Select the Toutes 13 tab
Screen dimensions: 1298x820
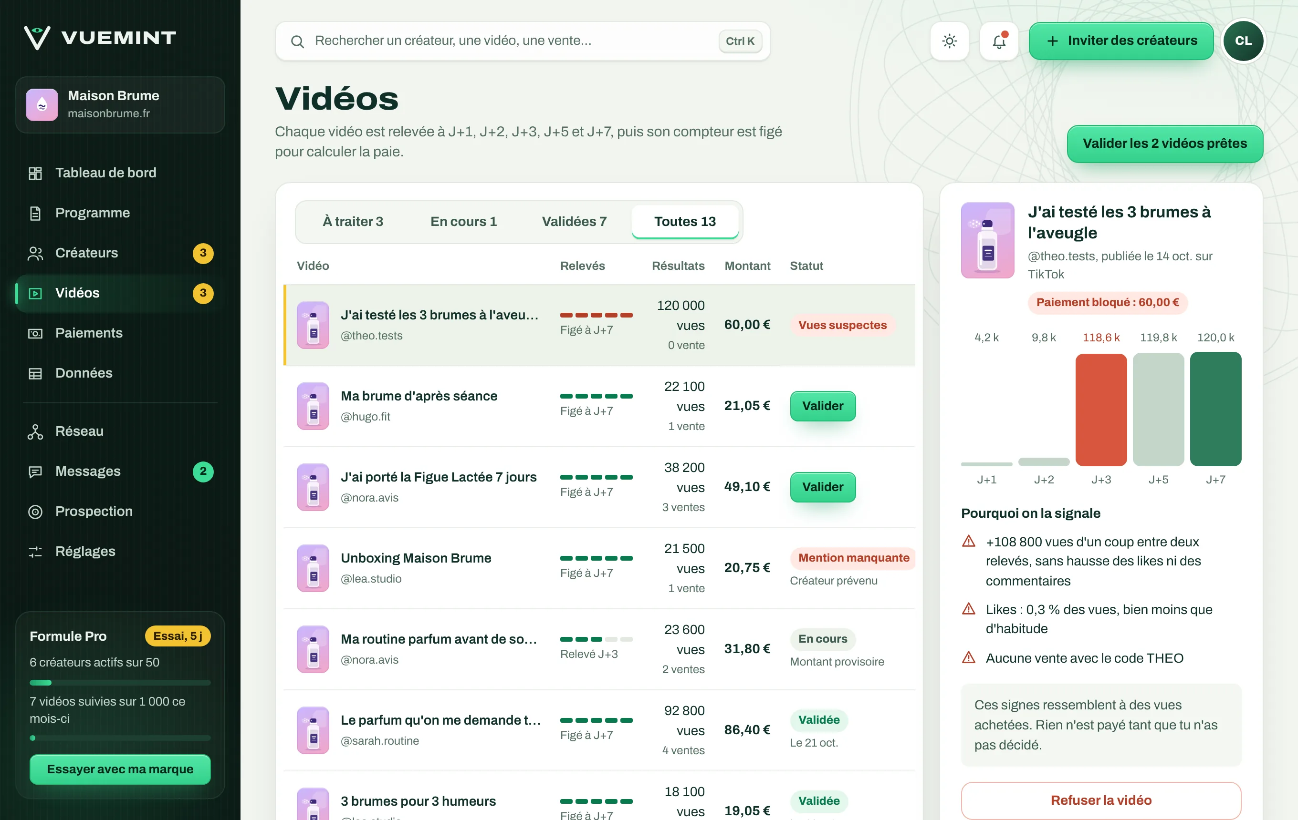click(685, 221)
